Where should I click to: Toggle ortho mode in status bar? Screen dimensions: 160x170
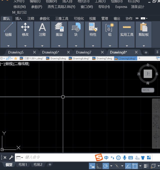click(x=99, y=166)
